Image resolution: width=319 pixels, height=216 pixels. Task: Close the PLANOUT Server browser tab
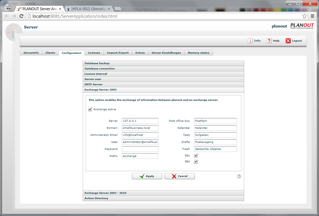tap(60, 9)
